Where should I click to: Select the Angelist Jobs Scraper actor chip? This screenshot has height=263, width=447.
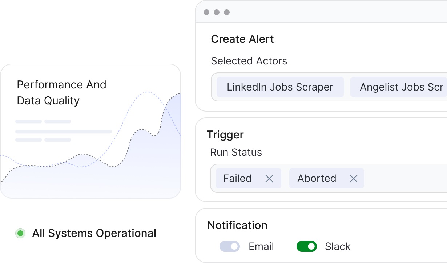400,87
